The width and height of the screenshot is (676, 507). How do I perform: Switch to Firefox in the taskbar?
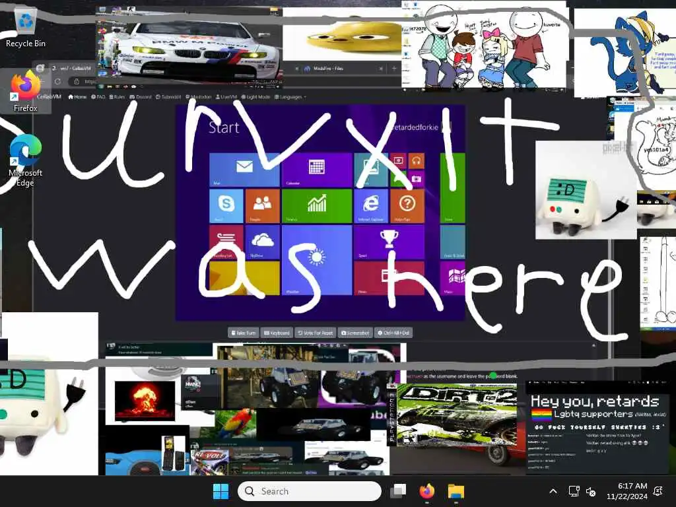click(427, 491)
